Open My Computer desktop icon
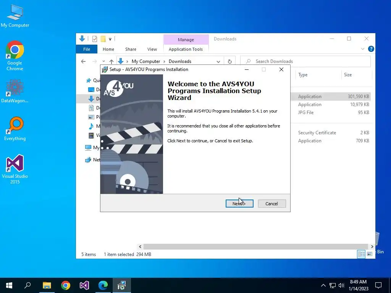Image resolution: width=391 pixels, height=293 pixels. (x=15, y=16)
